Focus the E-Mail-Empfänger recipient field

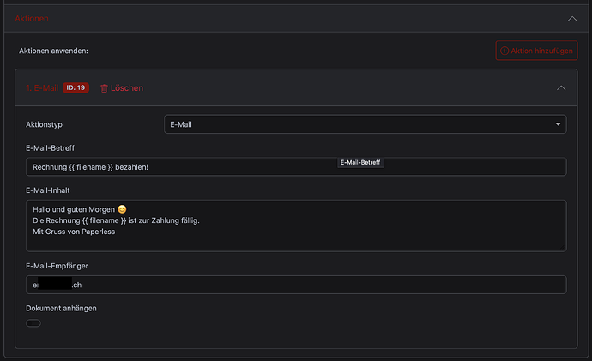pyautogui.click(x=296, y=285)
